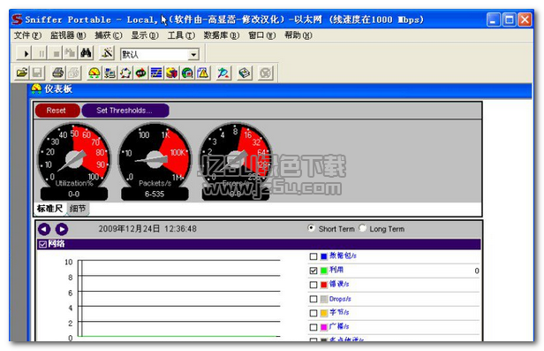
Task: Open capture display via binoculars icon
Action: click(86, 53)
